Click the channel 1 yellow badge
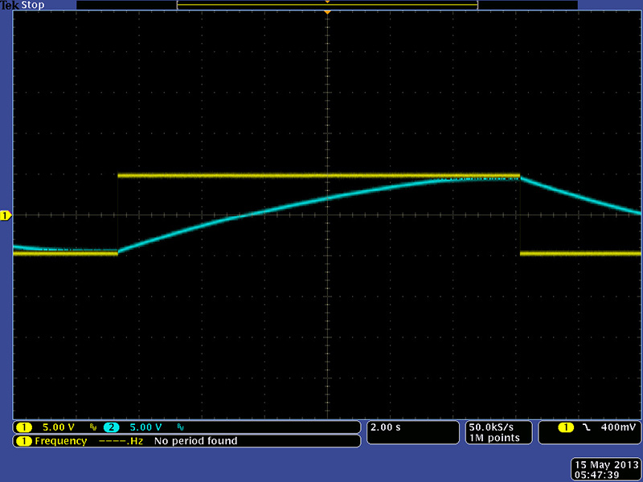Screen dimensions: 643x482 click(x=24, y=427)
